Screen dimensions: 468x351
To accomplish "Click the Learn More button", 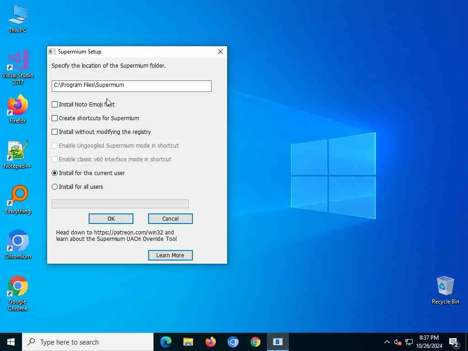I will pyautogui.click(x=170, y=255).
